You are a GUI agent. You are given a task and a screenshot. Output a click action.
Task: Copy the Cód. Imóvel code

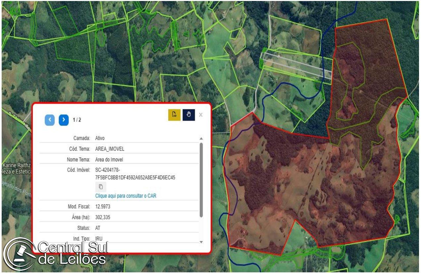(x=101, y=187)
